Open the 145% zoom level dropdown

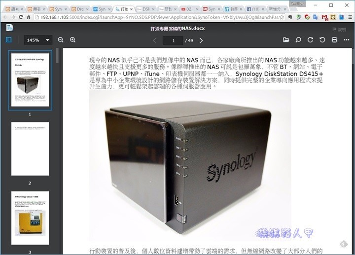tap(38, 40)
